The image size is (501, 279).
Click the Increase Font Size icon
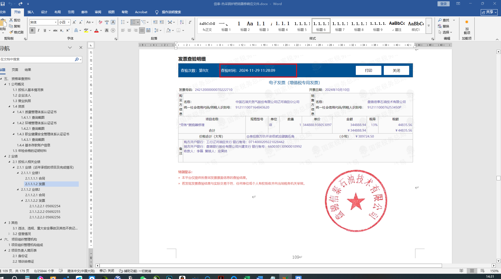pos(74,22)
